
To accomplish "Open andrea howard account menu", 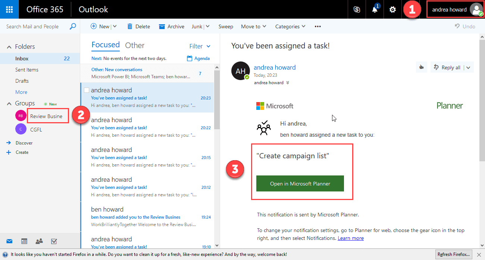I will (x=455, y=9).
